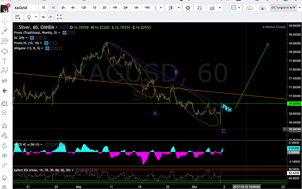Viewport: 302px width, 189px height.
Task: Select the ruler measure tool
Action: pos(4,104)
